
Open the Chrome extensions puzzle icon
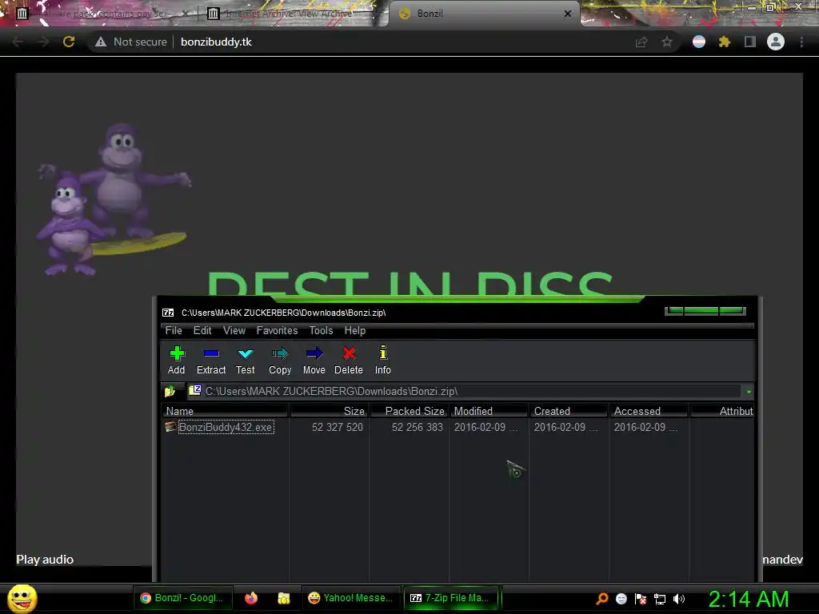(724, 42)
